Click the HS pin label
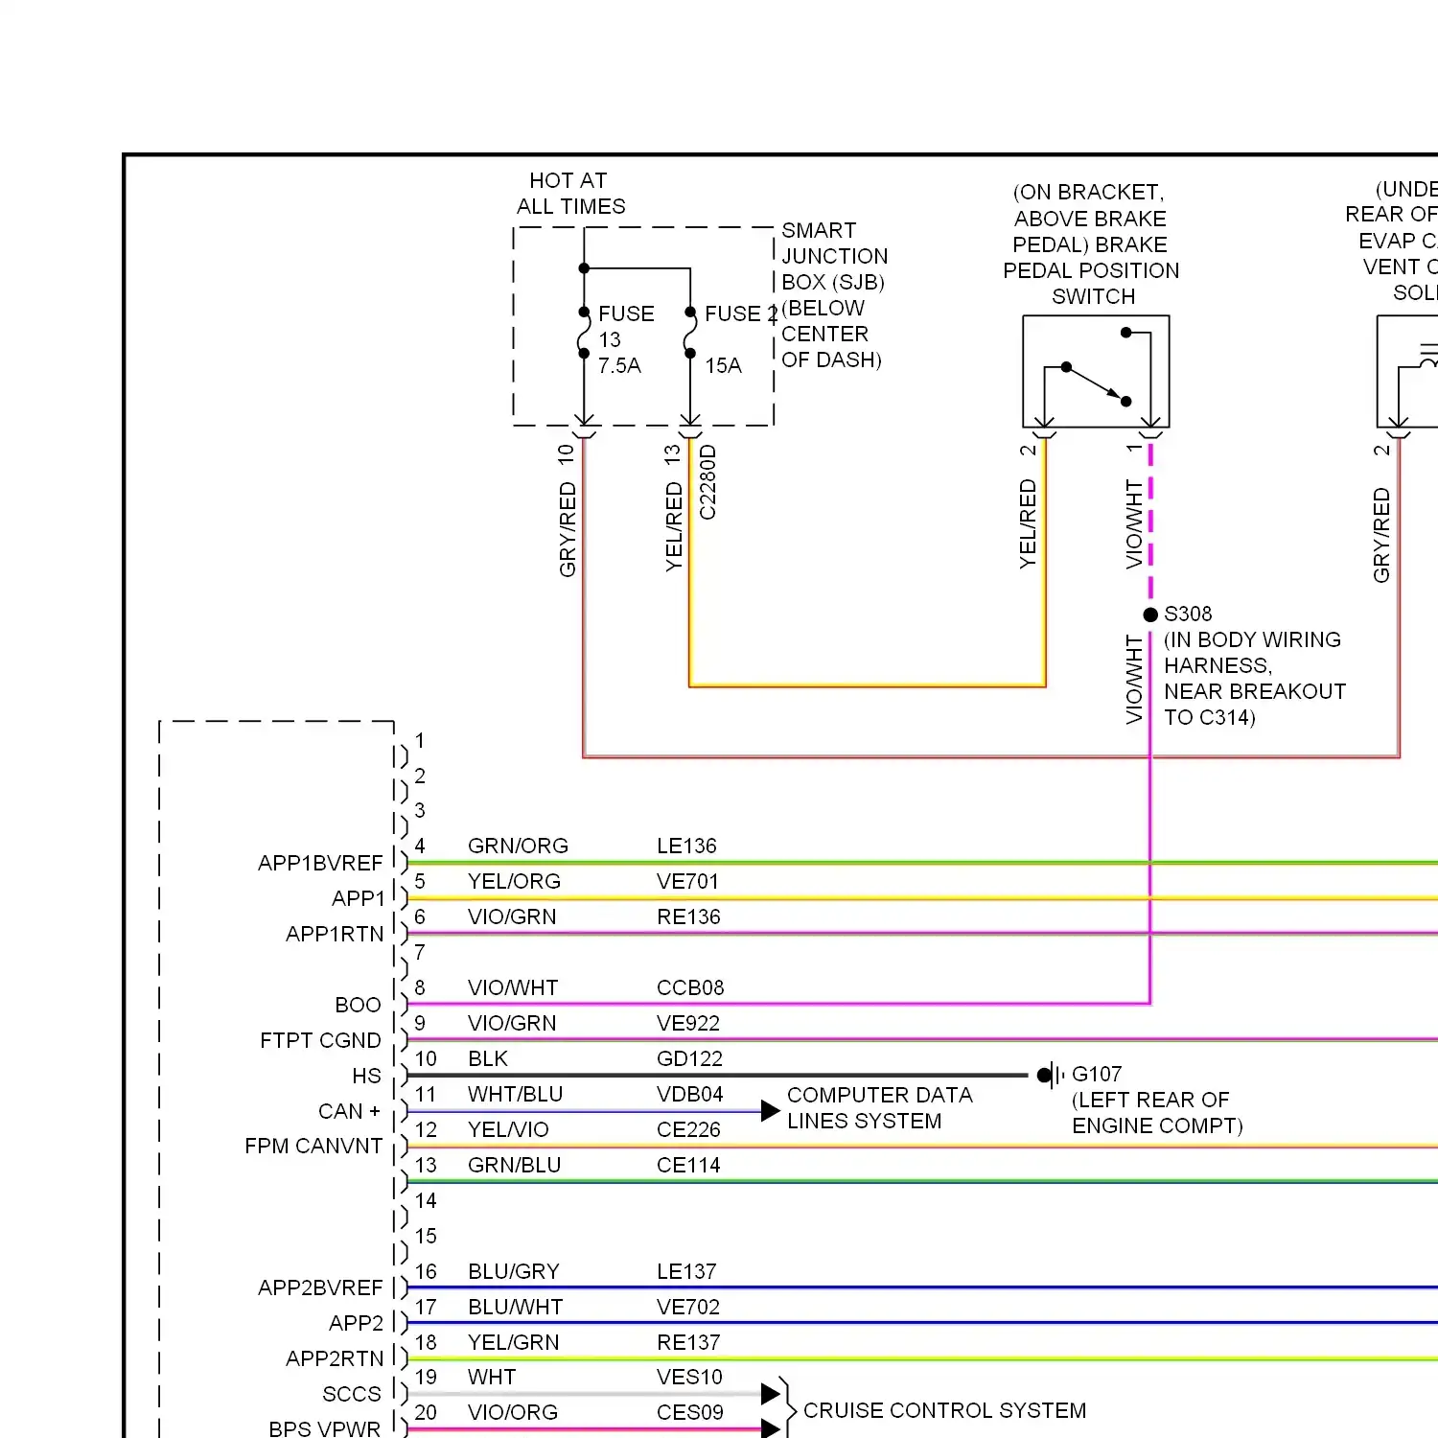Screen dimensions: 1438x1438 (366, 1076)
